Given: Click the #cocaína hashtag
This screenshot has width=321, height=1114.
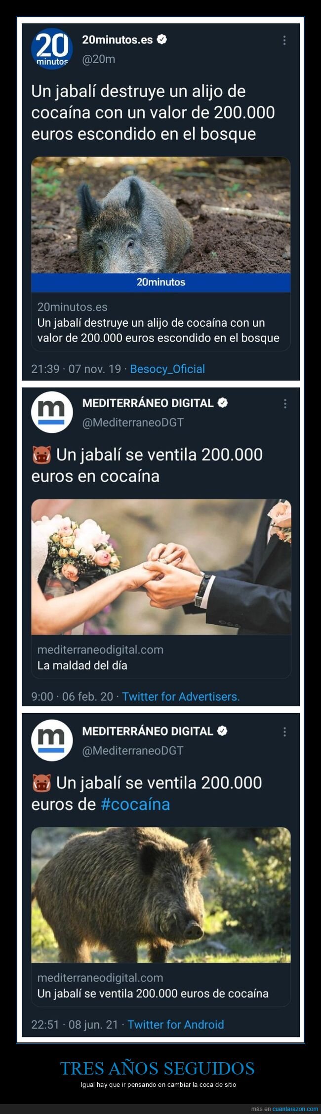Looking at the screenshot, I should [135, 804].
